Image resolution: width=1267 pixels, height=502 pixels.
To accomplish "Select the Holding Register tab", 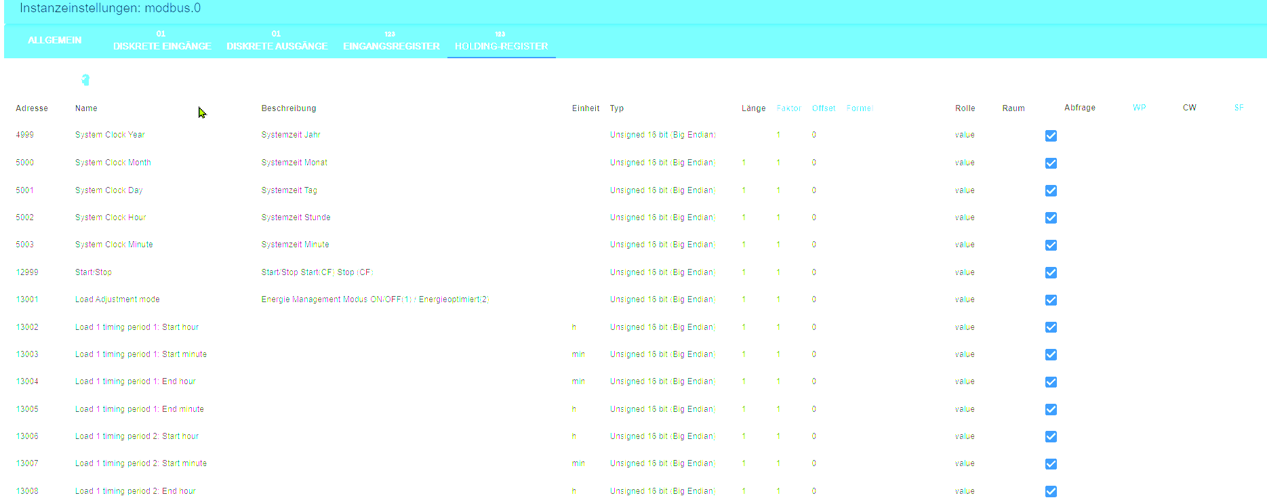I will 502,41.
